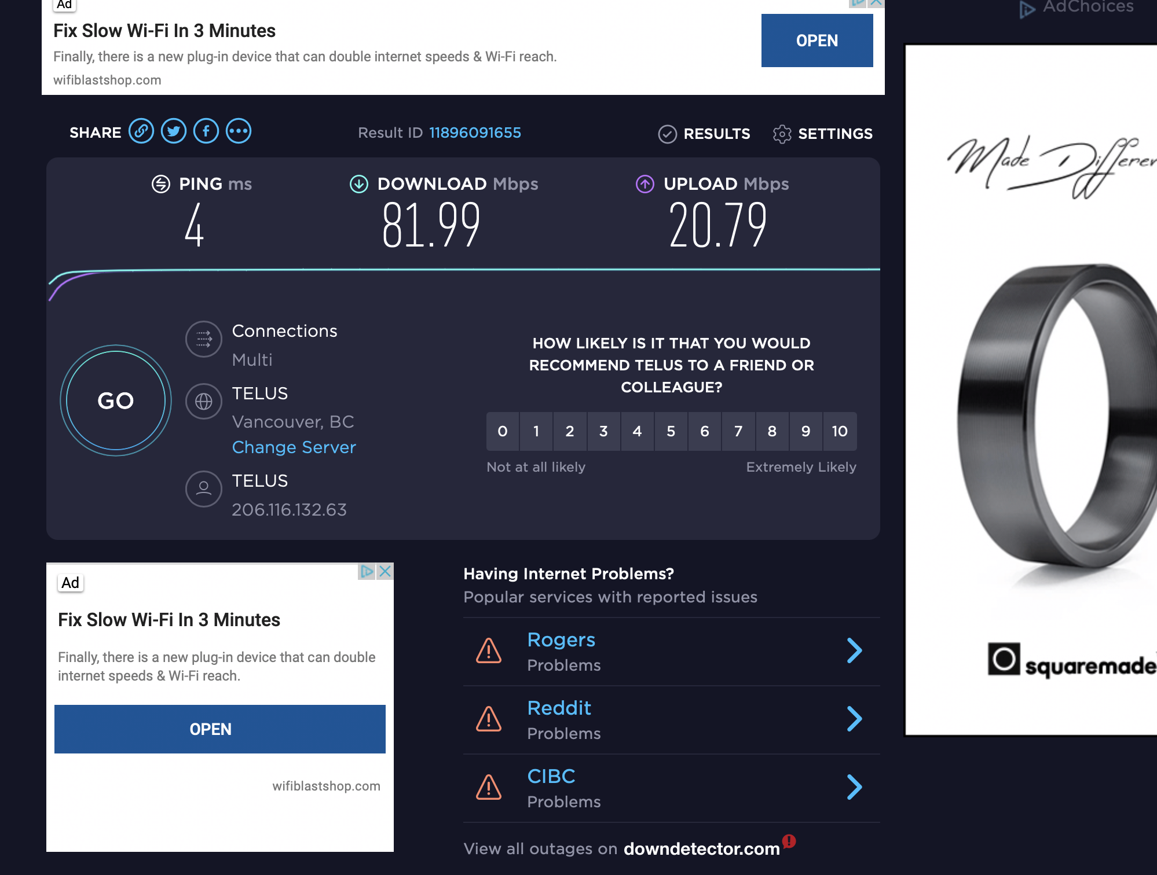
Task: Expand Rogers problems chevron
Action: tap(854, 651)
